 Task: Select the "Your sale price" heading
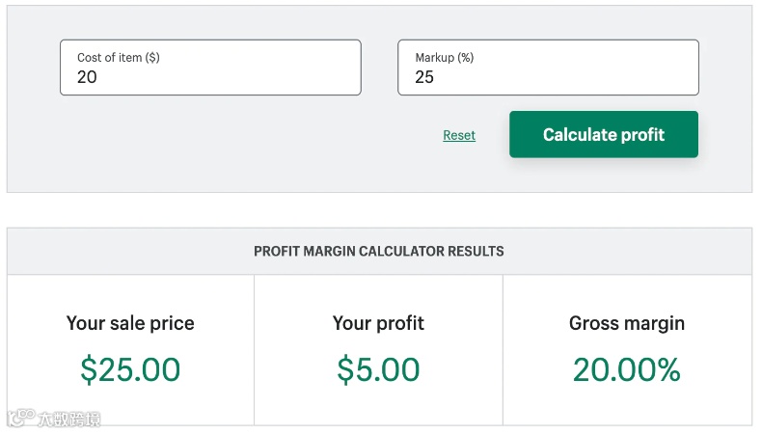pyautogui.click(x=130, y=323)
